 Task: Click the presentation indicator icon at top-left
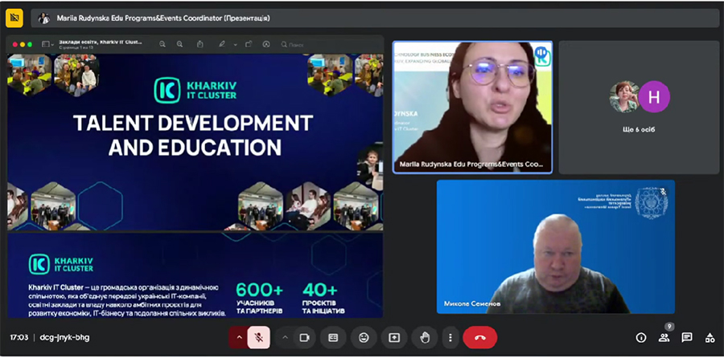coord(14,18)
